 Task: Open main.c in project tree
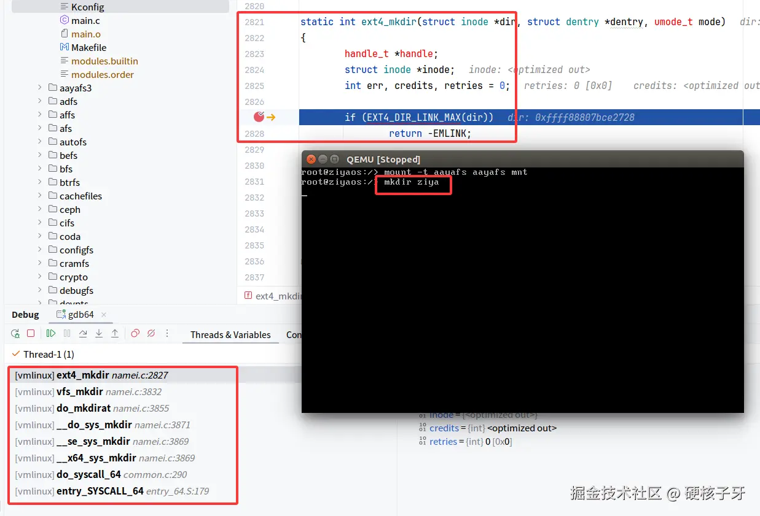(x=85, y=20)
